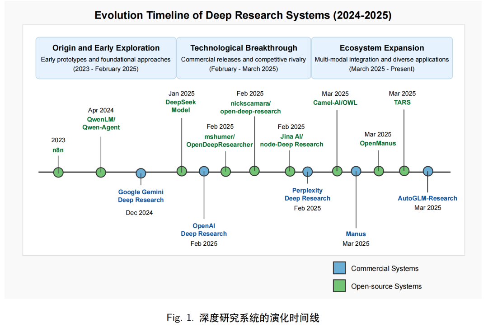Click the 'AutoGLM-Research' label
This screenshot has height=327, width=488.
coord(427,198)
